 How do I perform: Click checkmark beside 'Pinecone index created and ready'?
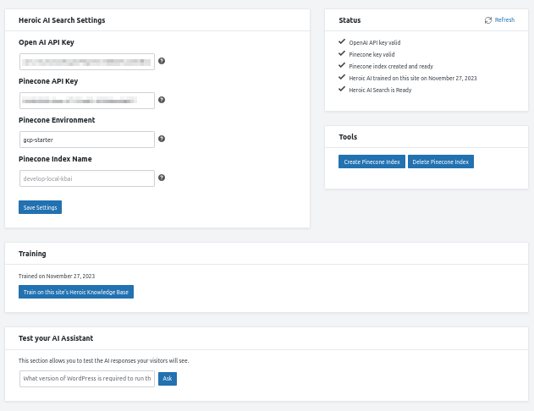tap(342, 65)
